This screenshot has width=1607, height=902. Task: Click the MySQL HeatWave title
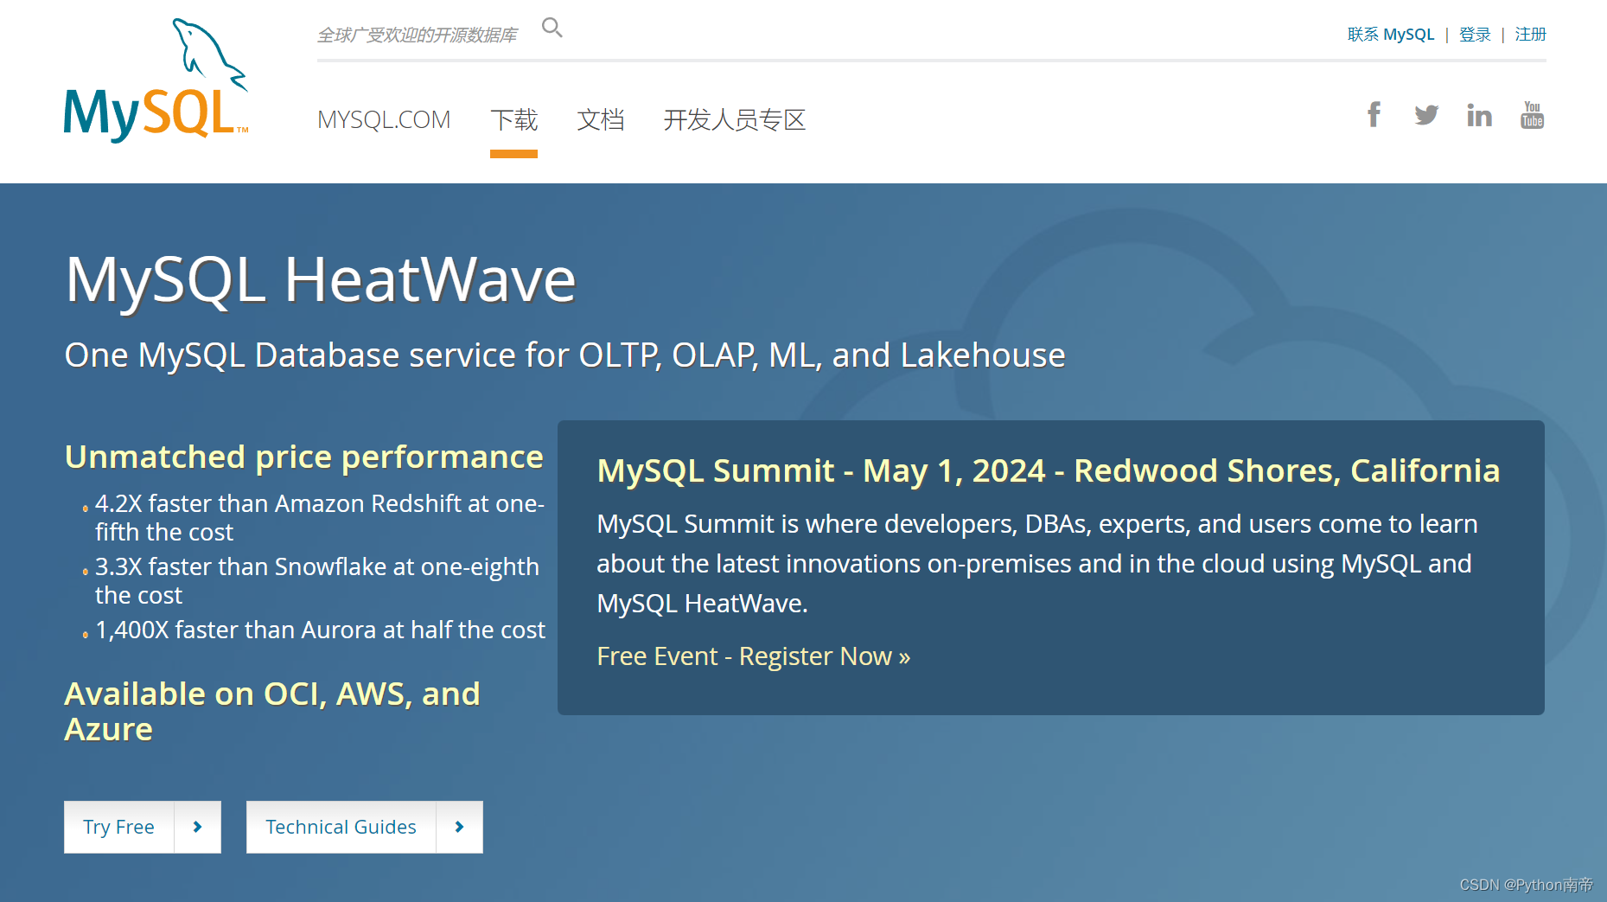click(321, 279)
